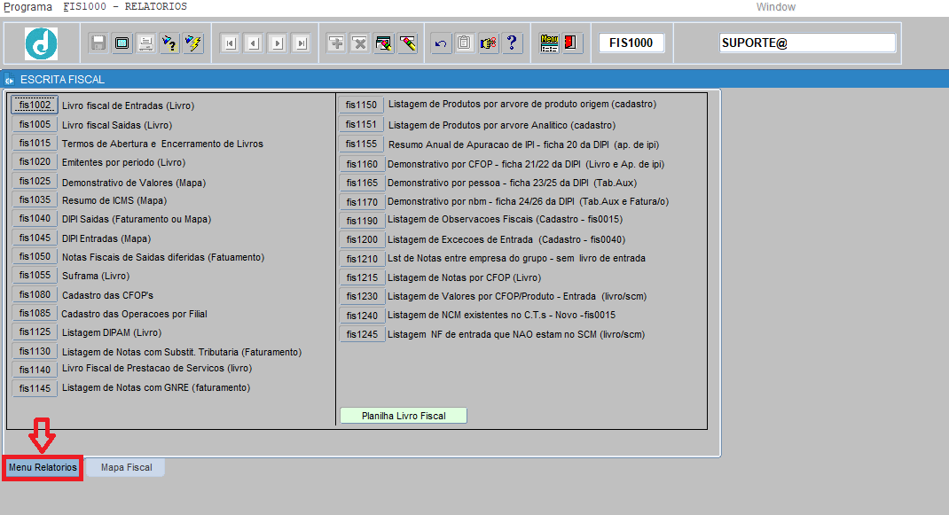Click the clipboard icon in toolbar
Screen dimensions: 949x515
464,43
